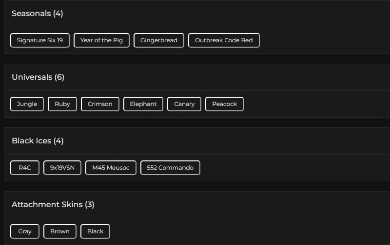Select the 552 Commando Black Ice
The width and height of the screenshot is (390, 245).
[x=170, y=168]
